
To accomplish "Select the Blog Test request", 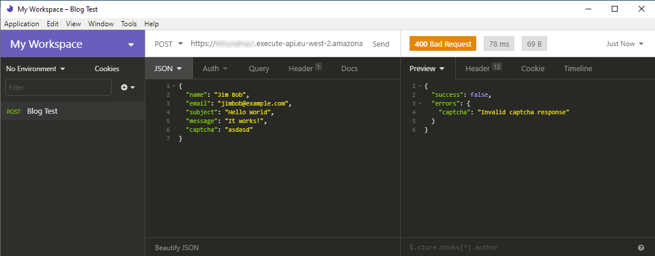I will 42,111.
